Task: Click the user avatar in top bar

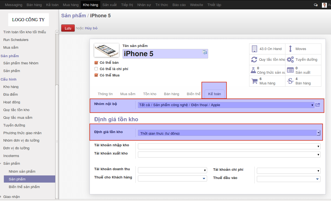Action: [x=324, y=5]
